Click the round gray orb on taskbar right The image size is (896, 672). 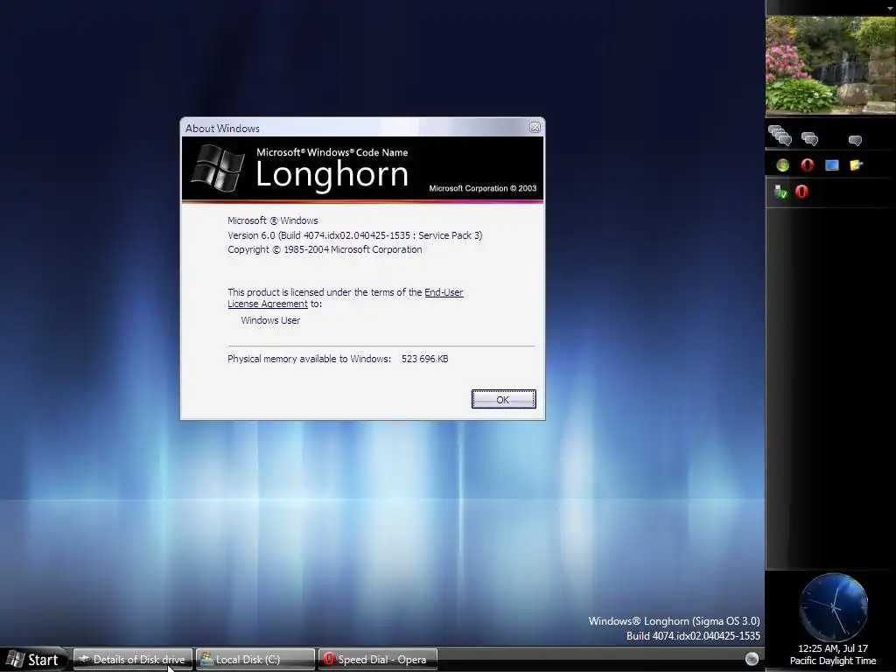tap(752, 659)
